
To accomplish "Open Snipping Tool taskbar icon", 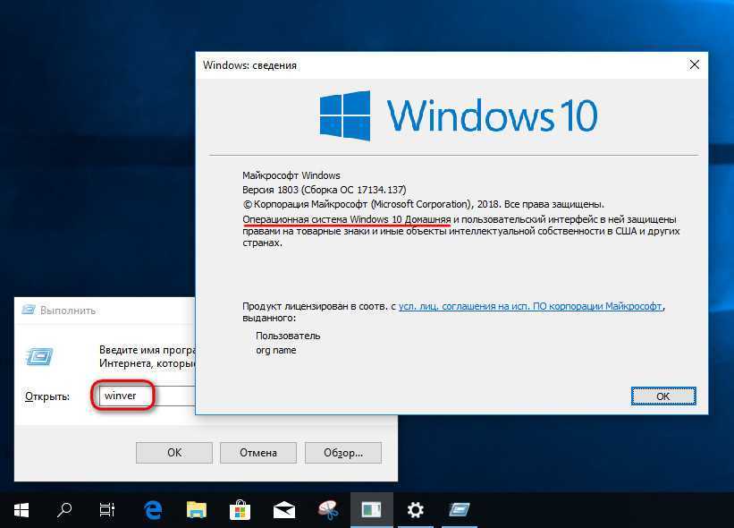I will pyautogui.click(x=328, y=510).
